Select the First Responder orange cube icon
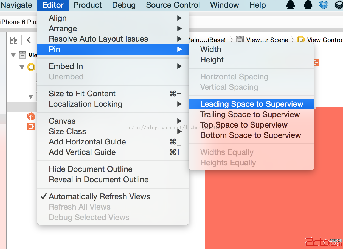 click(x=31, y=117)
